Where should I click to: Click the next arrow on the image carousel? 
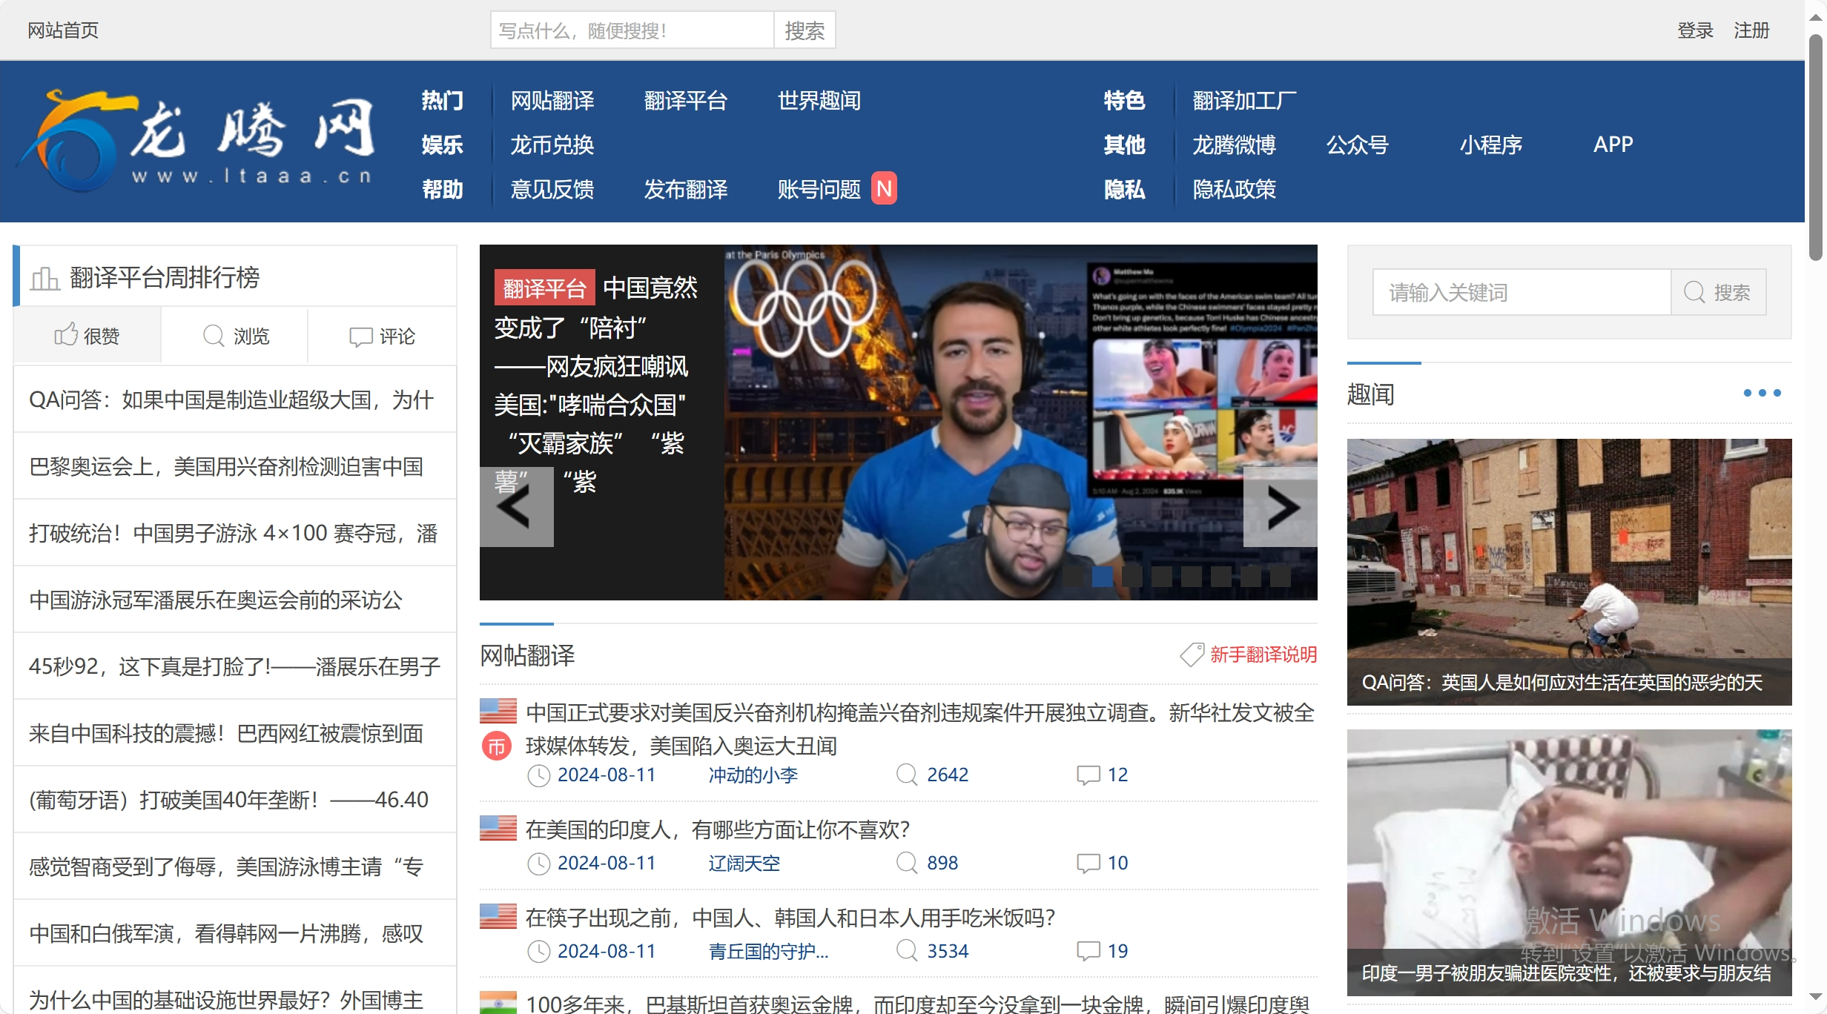point(1281,507)
